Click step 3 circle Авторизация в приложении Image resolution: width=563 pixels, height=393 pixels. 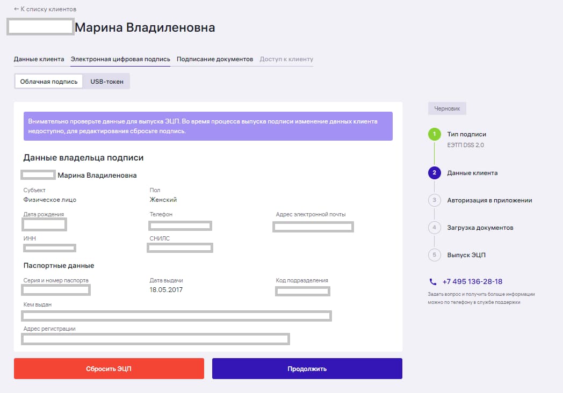[434, 200]
